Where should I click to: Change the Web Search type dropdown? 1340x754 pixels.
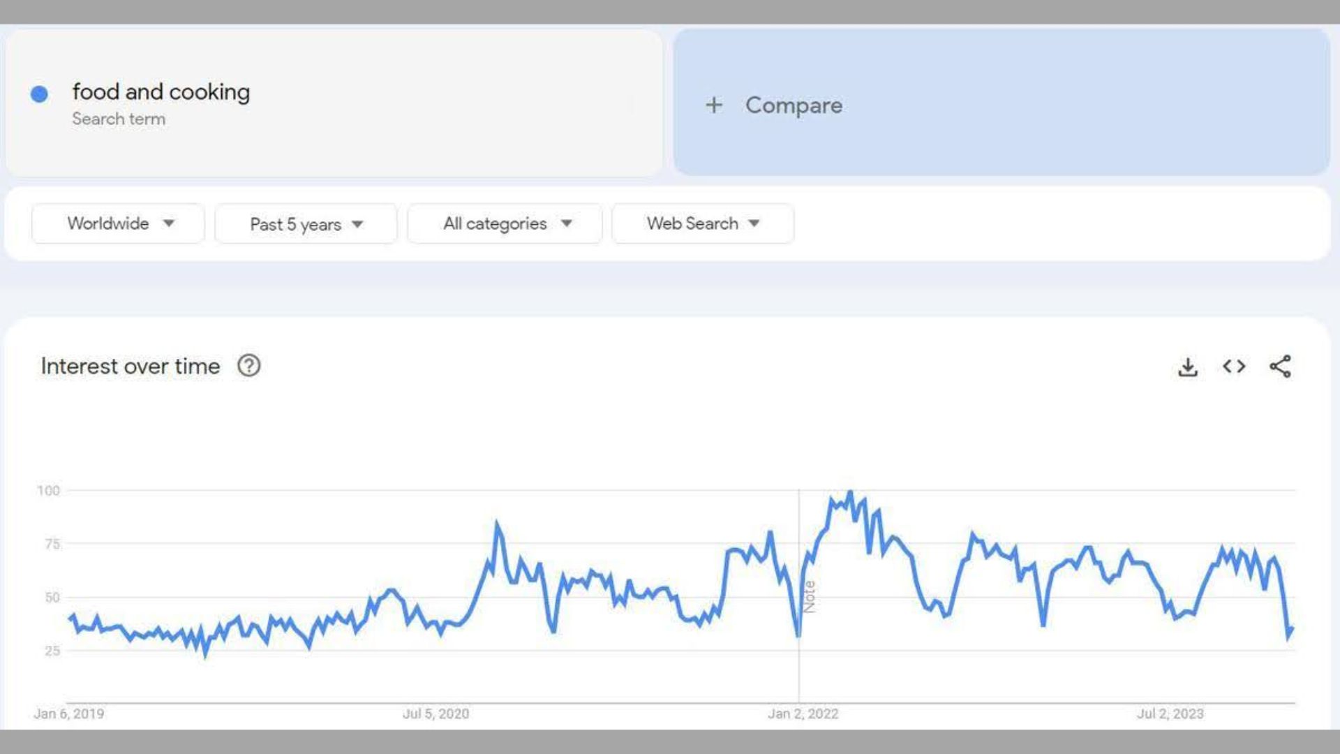point(702,223)
